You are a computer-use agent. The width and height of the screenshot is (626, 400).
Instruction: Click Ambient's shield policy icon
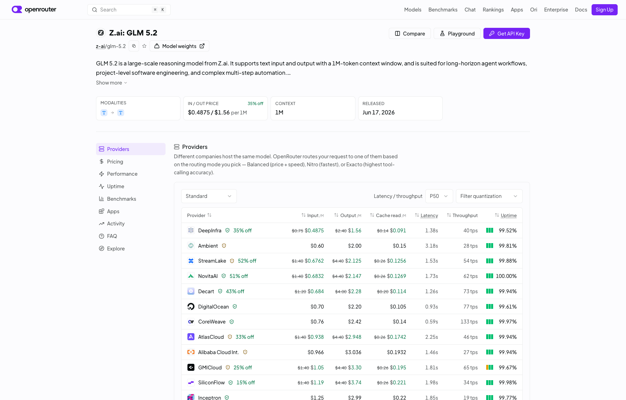point(224,246)
